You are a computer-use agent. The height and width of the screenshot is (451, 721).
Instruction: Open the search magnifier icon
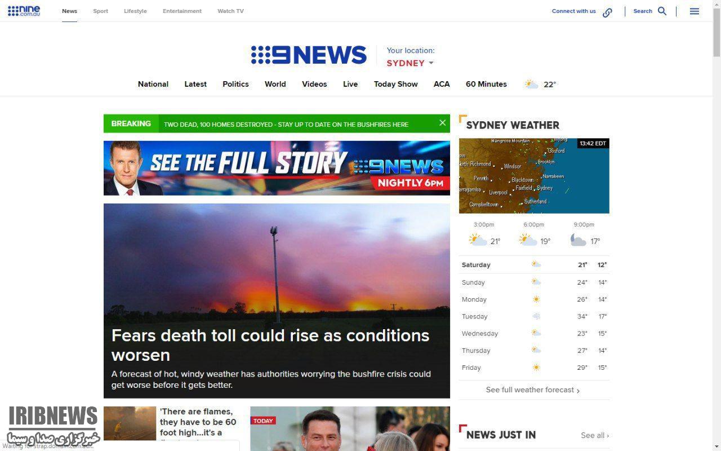(x=662, y=11)
